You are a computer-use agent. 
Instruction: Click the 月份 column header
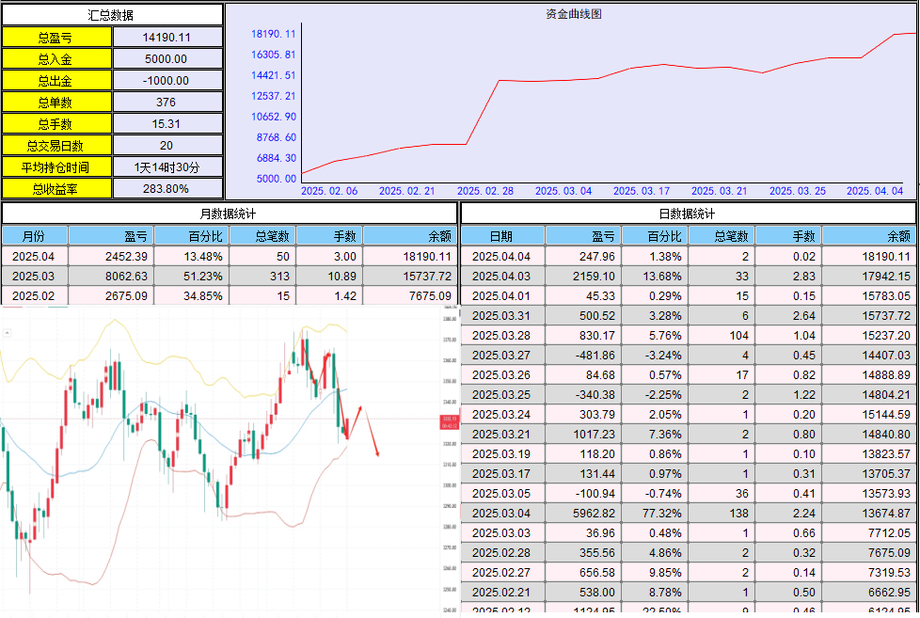click(x=35, y=236)
